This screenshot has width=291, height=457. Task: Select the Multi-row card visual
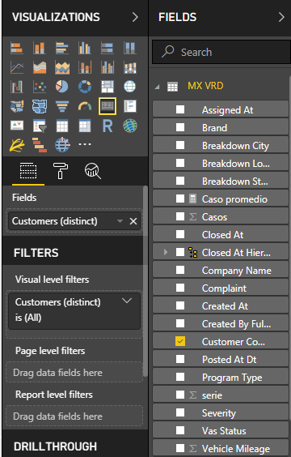[129, 106]
